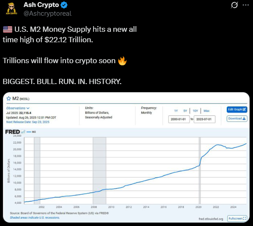Click the end date field 2025-07-01
Viewport: 253px width, 226px height.
coord(204,119)
